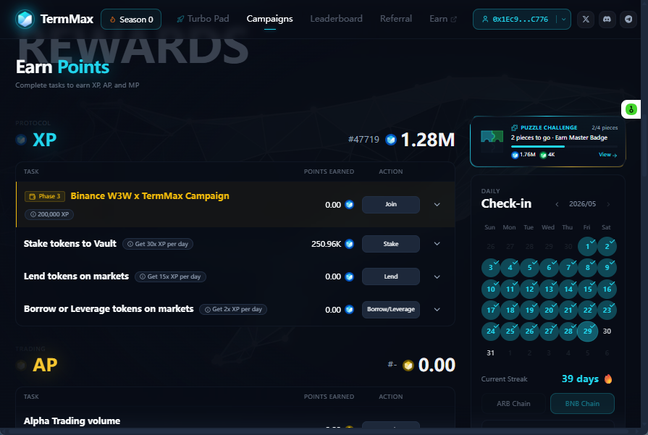Select BNB Chain toggle
The image size is (648, 435).
(x=582, y=404)
